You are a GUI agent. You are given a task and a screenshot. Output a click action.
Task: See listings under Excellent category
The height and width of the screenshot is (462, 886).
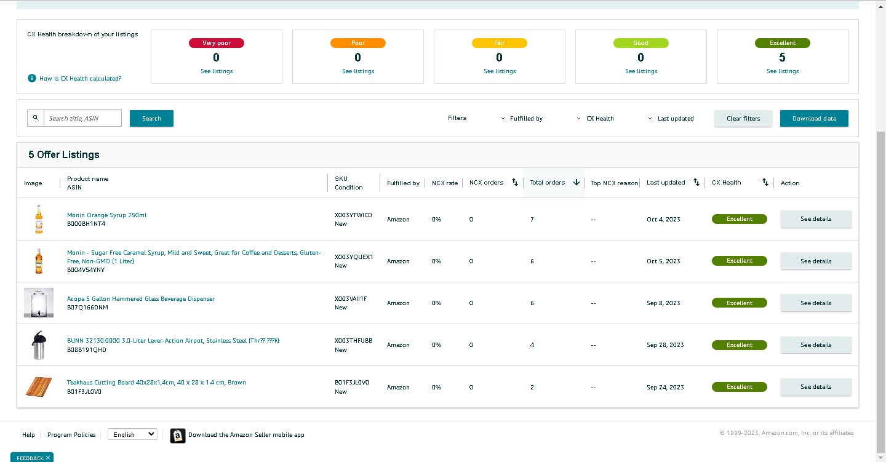pos(783,71)
